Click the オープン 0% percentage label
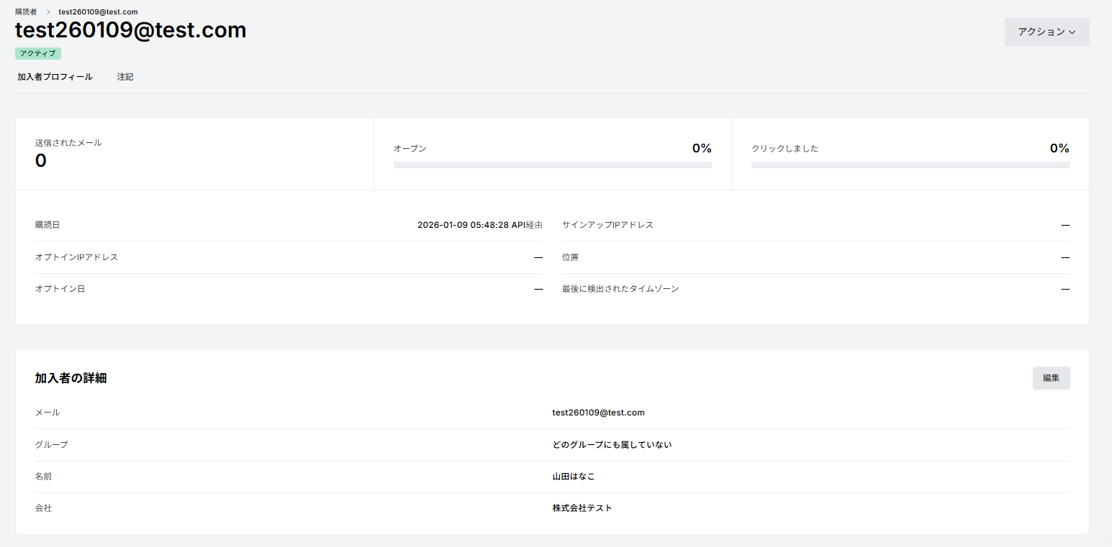 point(701,148)
